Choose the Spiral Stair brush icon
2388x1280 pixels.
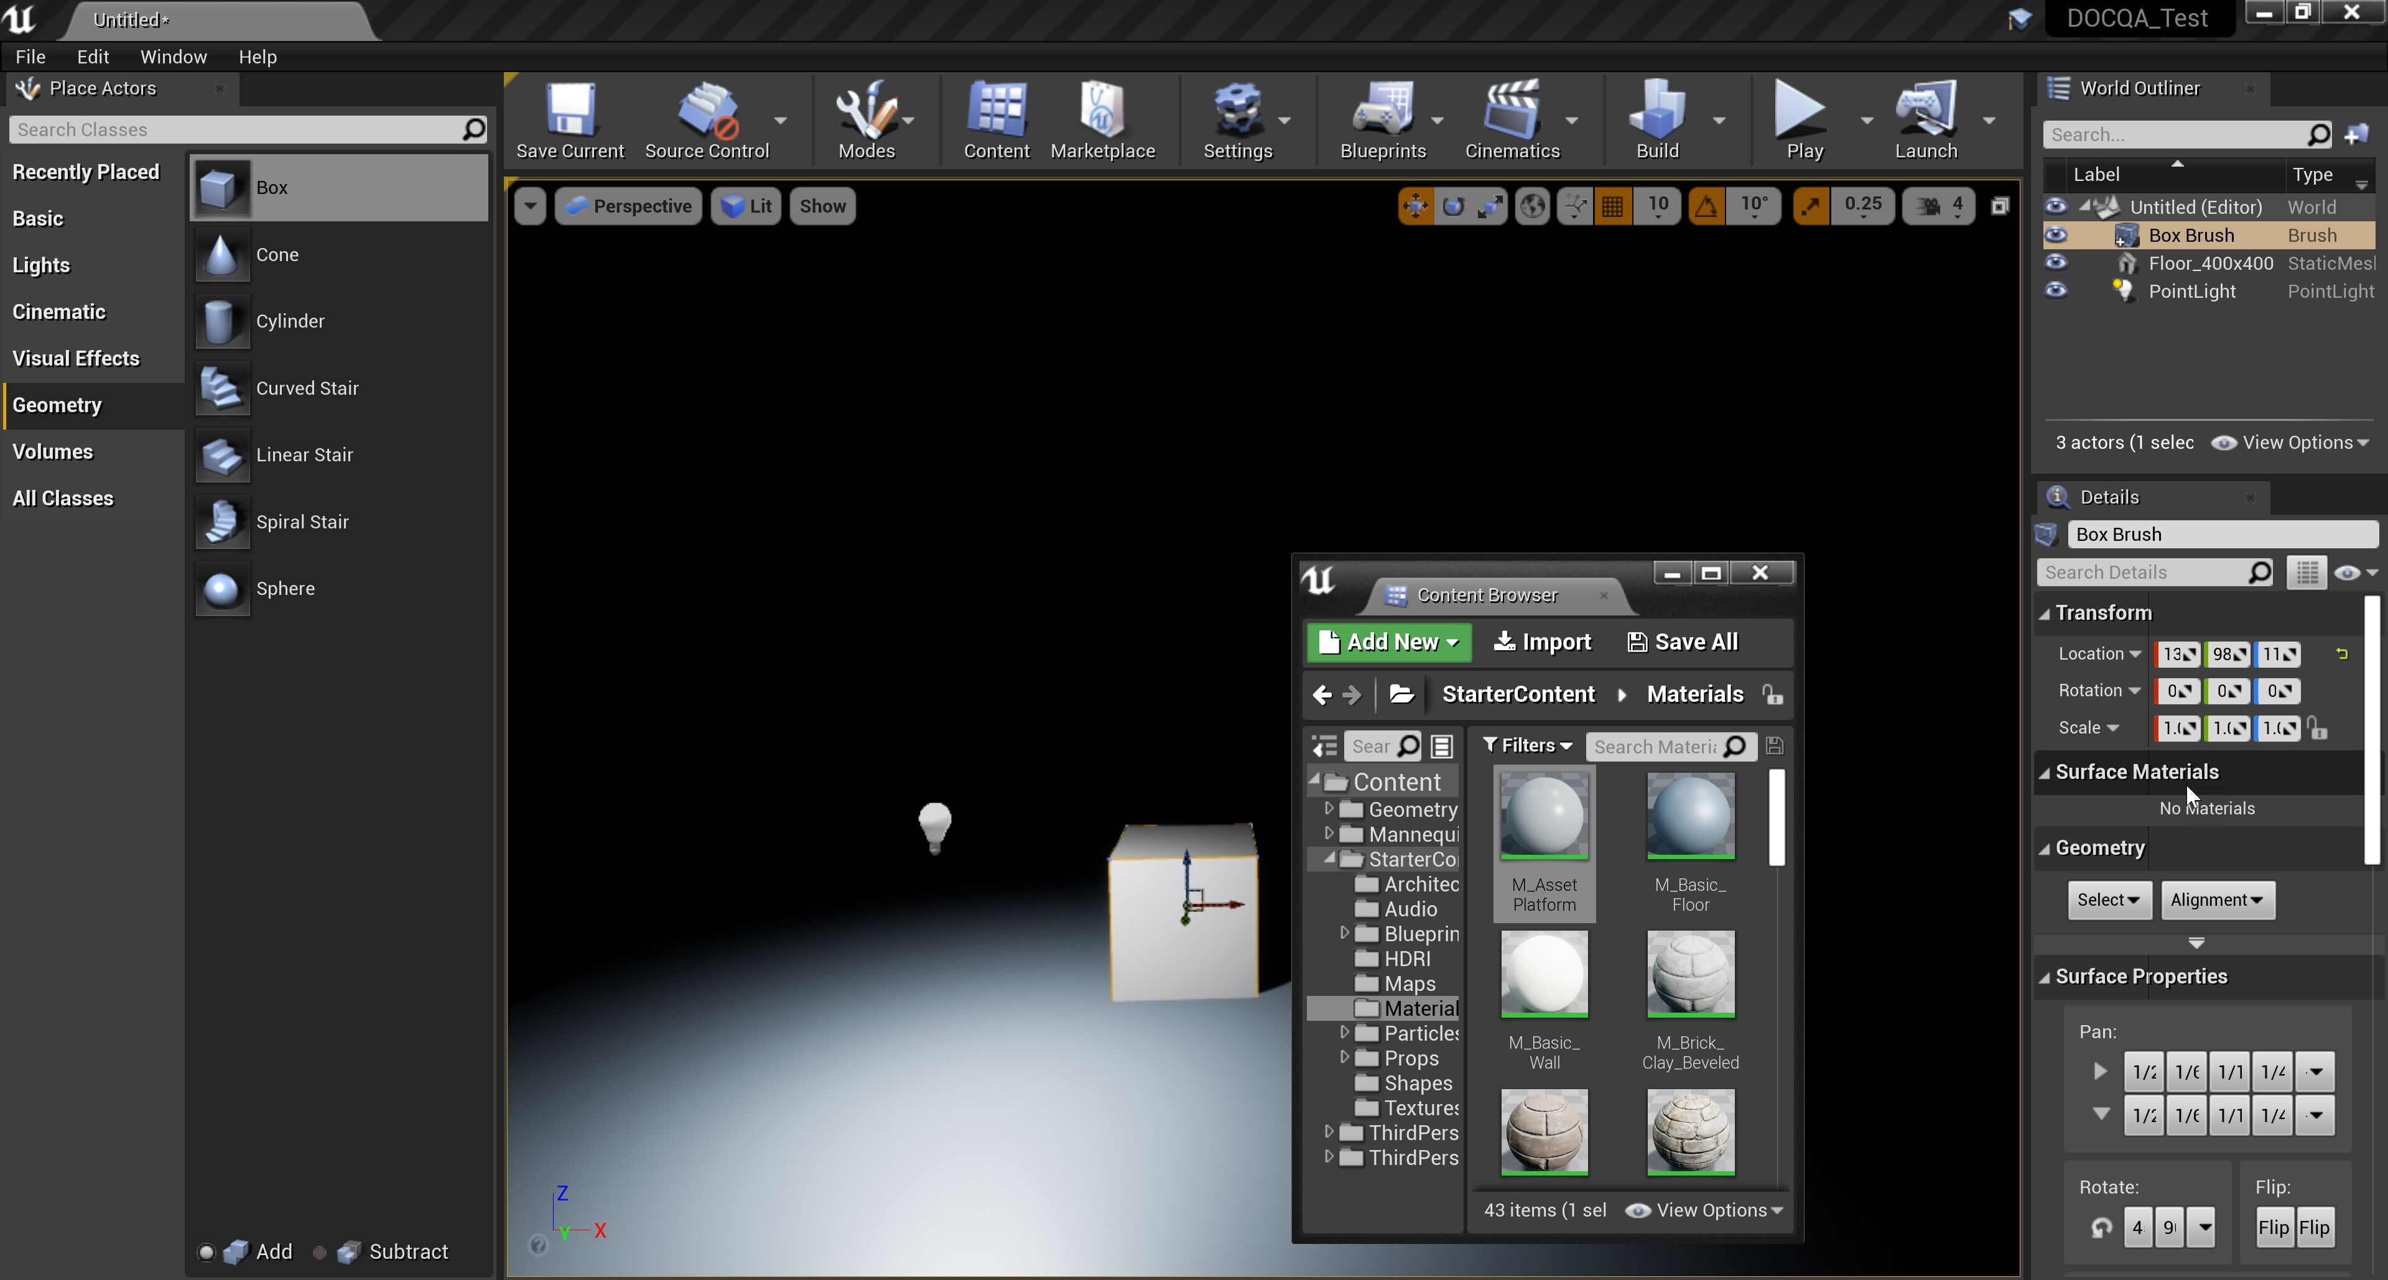pos(221,522)
